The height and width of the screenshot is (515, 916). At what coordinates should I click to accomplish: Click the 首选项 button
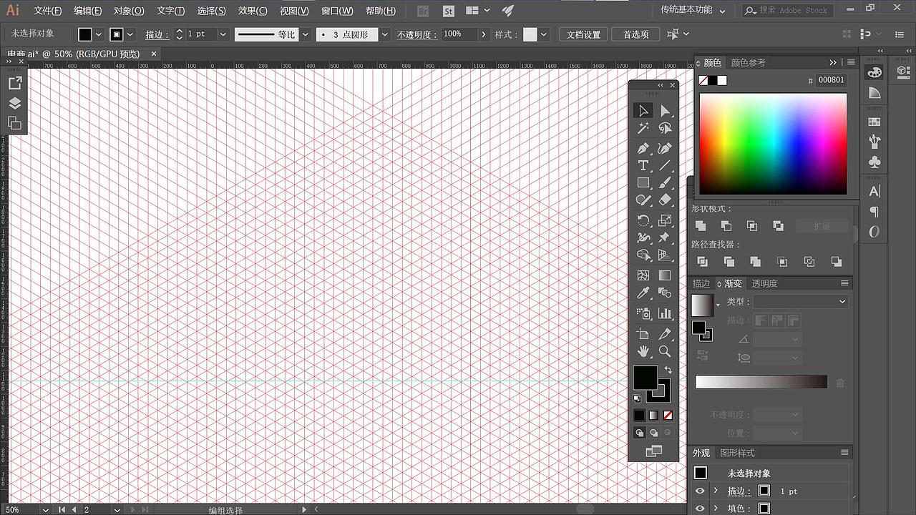pyautogui.click(x=635, y=34)
